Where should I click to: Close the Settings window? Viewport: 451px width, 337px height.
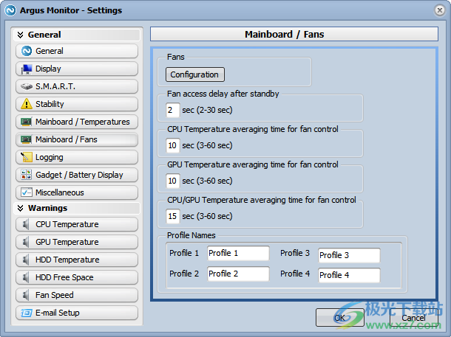pos(439,10)
